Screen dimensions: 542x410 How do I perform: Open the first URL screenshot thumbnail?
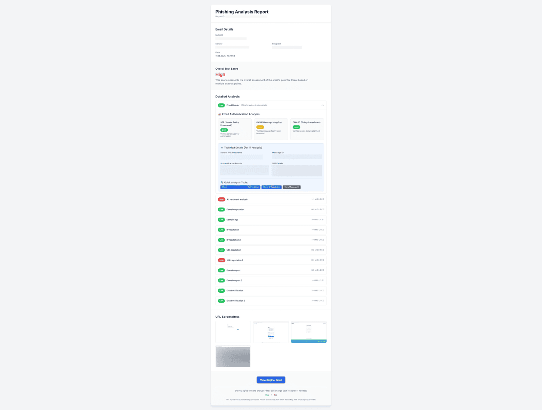coord(233,332)
